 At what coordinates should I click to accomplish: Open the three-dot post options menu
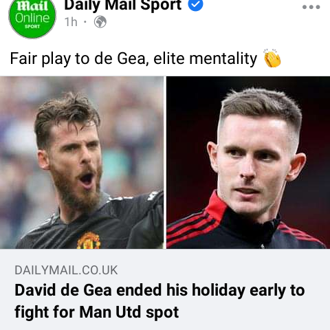click(311, 7)
